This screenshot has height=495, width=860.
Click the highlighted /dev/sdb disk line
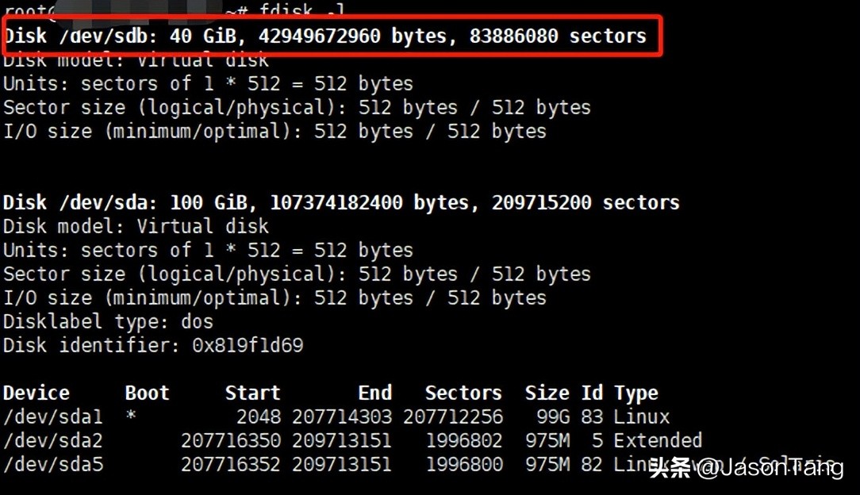tap(325, 36)
